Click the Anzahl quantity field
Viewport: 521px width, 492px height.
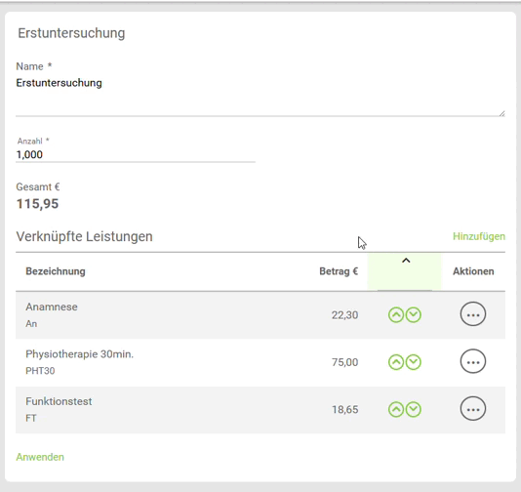(x=136, y=154)
